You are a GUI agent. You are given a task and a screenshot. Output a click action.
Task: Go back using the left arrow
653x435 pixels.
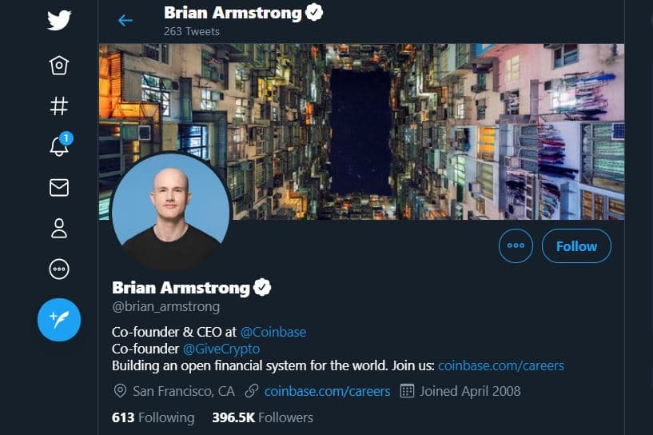(x=125, y=21)
